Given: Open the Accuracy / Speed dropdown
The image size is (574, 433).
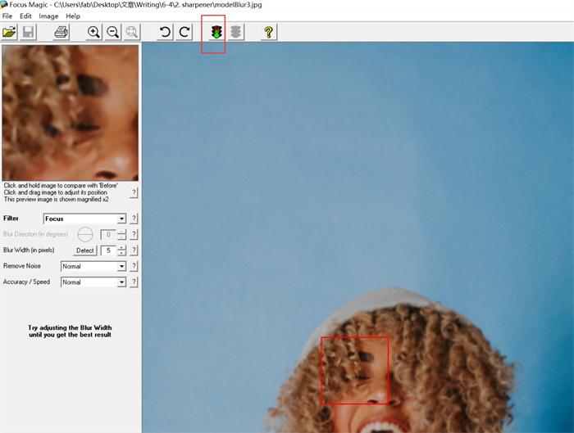Looking at the screenshot, I should [x=93, y=282].
